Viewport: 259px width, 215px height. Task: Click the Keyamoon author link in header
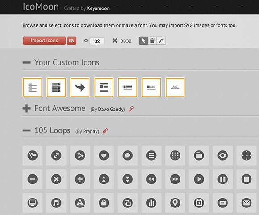[98, 8]
